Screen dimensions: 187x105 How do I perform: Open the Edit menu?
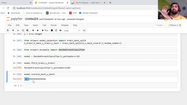click(x=18, y=25)
